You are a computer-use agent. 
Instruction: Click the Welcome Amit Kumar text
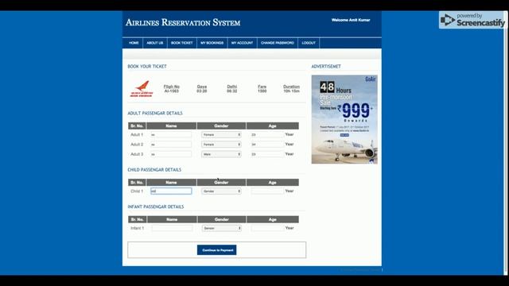coord(351,20)
